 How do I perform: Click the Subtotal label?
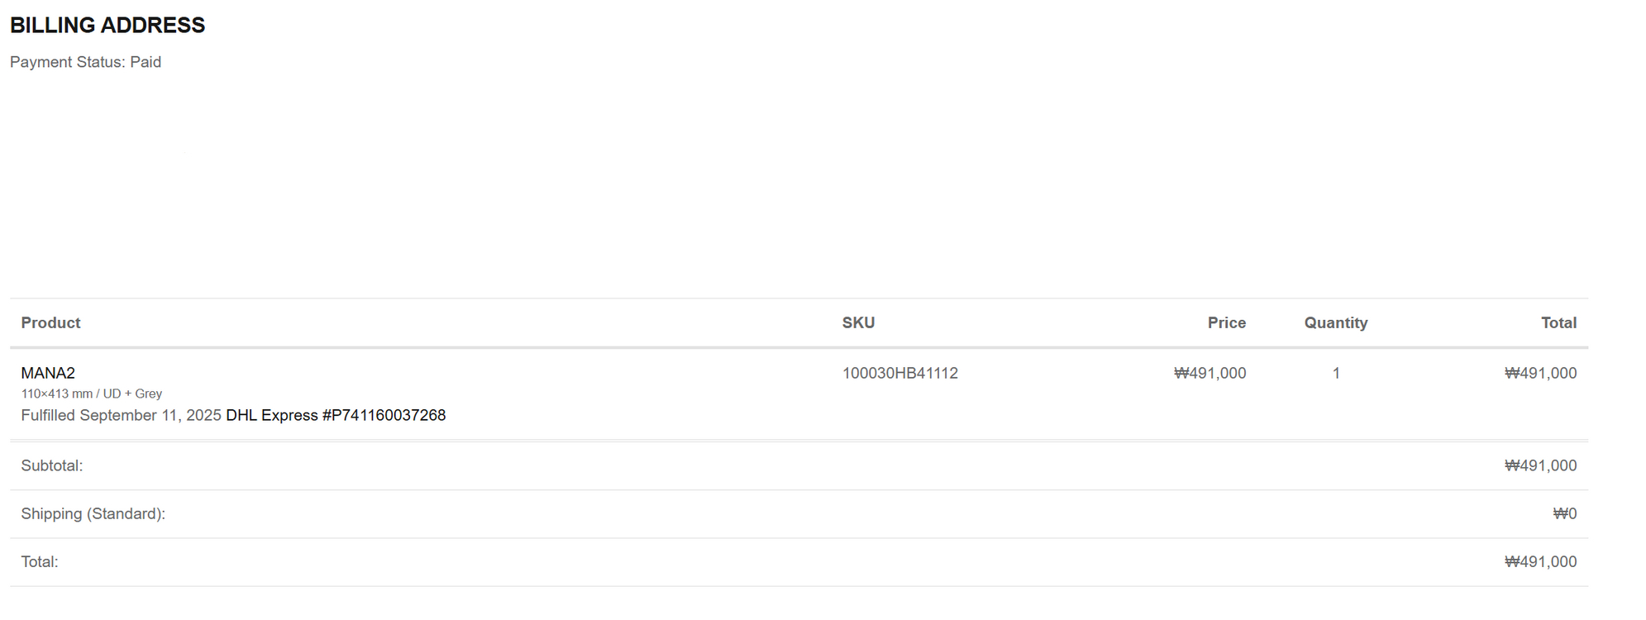click(x=52, y=465)
